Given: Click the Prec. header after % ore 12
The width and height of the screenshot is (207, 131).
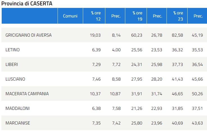Looking at the screenshot, I should coord(116,16).
